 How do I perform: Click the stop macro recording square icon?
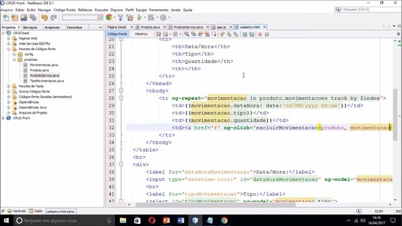267,34
